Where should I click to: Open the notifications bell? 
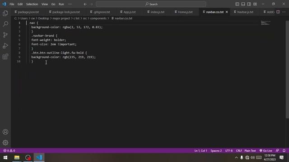pos(284,151)
